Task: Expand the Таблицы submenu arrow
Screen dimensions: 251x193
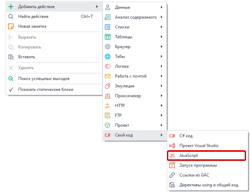Action: click(162, 37)
